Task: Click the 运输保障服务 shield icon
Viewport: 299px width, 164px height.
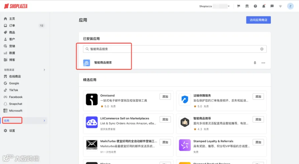Action: (x=185, y=99)
